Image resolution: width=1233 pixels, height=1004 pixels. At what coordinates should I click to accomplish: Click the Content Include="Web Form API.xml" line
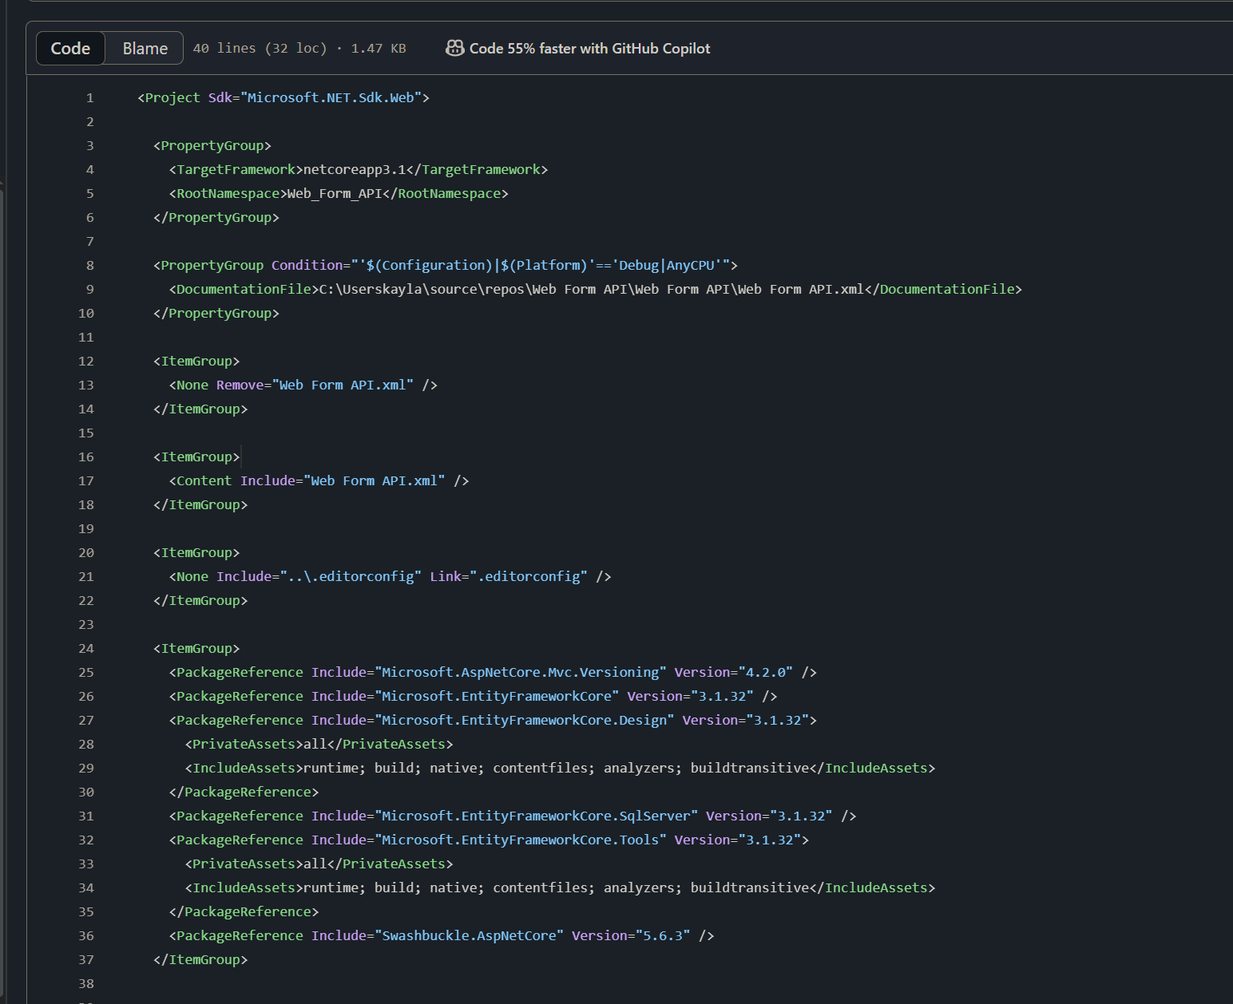(319, 480)
